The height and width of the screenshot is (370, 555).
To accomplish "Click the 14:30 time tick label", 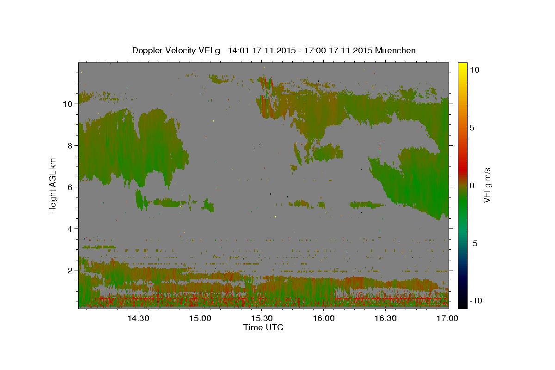I will (x=138, y=318).
